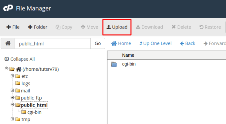Select the cgi-bin row in file list
The height and width of the screenshot is (124, 226).
pos(167,64)
